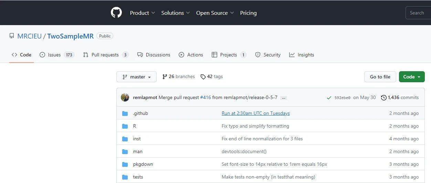431x183 pixels.
Task: Click the Search input field
Action: coord(418,13)
